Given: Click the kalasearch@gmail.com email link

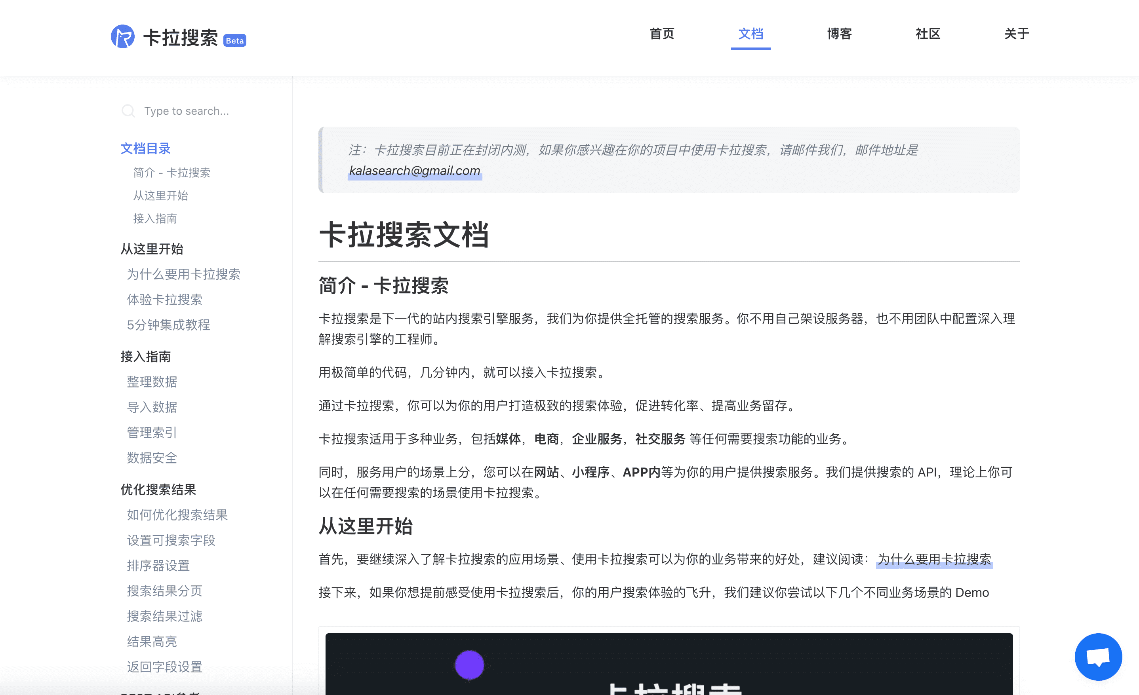Looking at the screenshot, I should coord(415,171).
